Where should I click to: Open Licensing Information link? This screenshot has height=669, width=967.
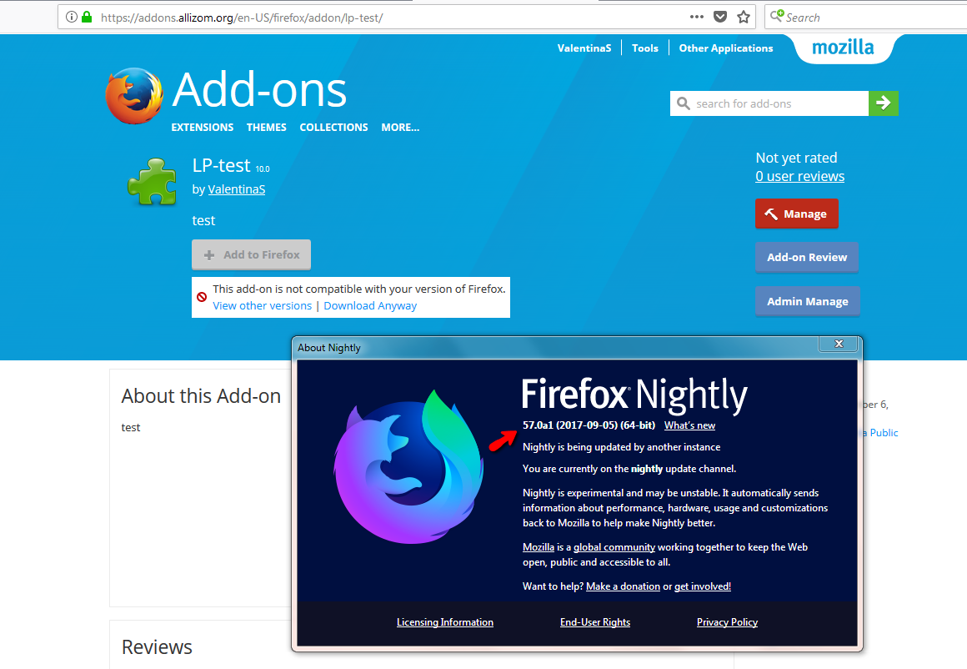(x=444, y=622)
